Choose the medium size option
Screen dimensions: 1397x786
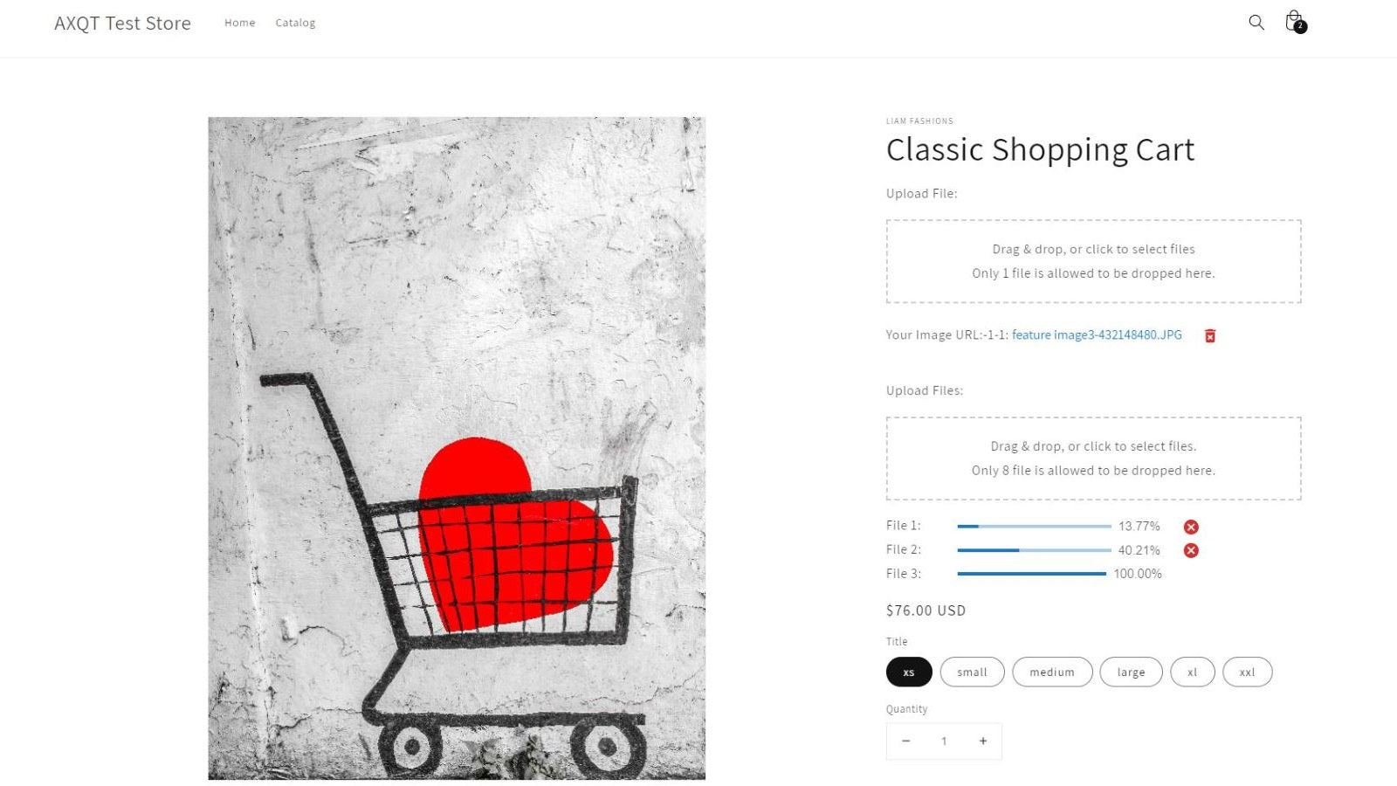coord(1052,672)
